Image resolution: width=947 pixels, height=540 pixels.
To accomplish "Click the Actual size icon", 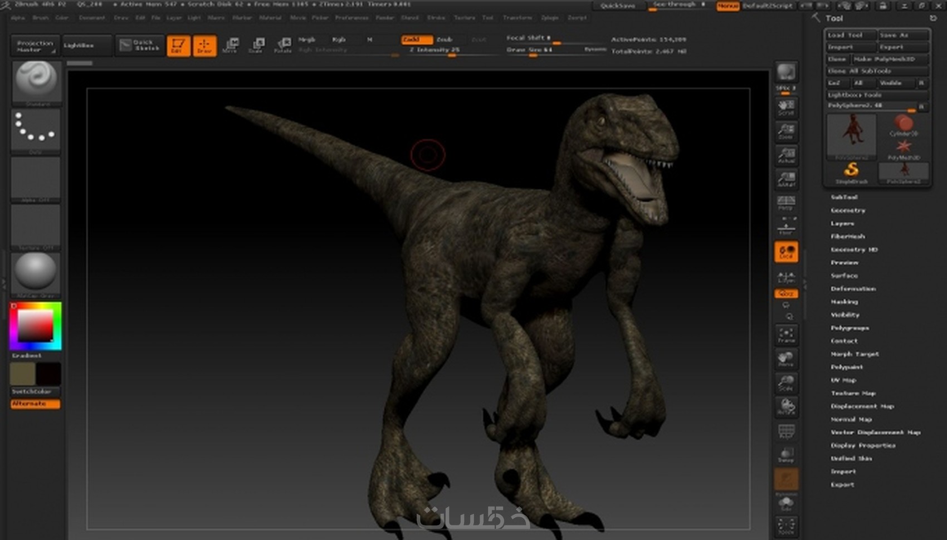I will [x=786, y=155].
